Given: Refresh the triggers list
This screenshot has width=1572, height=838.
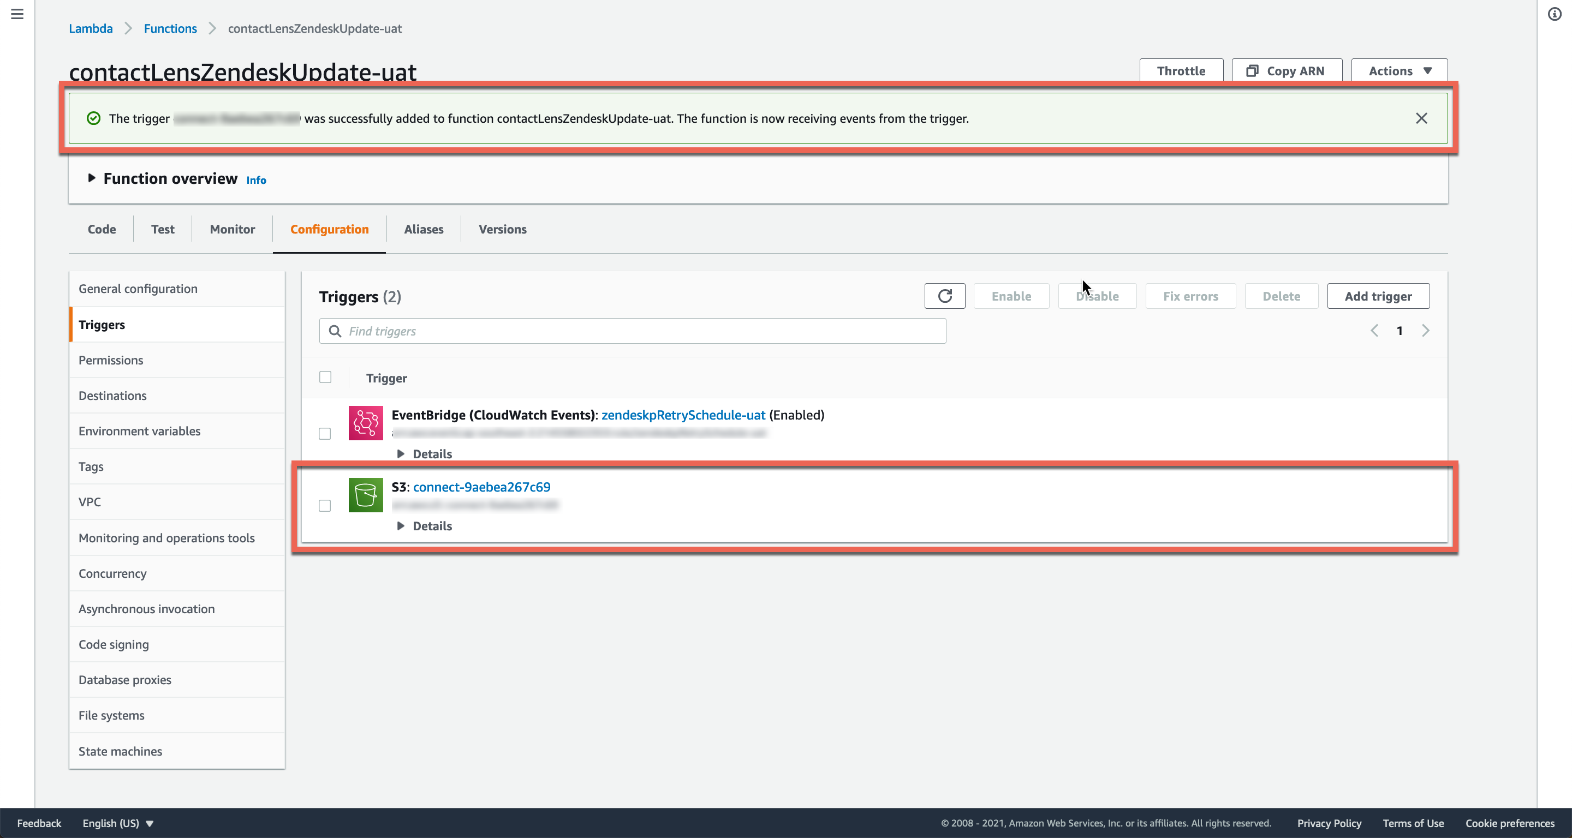Looking at the screenshot, I should [x=944, y=296].
